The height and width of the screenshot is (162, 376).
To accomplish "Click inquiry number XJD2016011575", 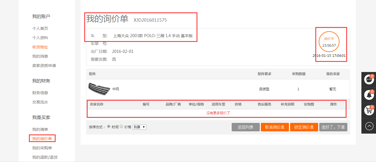I will [x=150, y=20].
